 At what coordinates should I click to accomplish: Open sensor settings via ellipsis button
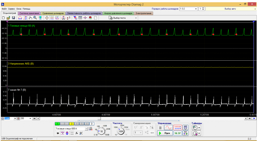[87, 129]
